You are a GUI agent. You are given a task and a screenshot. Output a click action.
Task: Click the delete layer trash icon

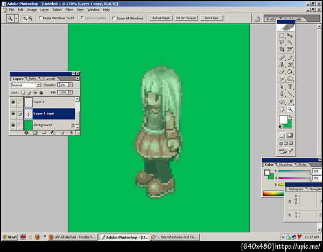tap(71, 133)
